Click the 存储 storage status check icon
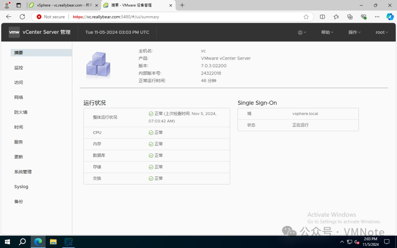 click(151, 167)
